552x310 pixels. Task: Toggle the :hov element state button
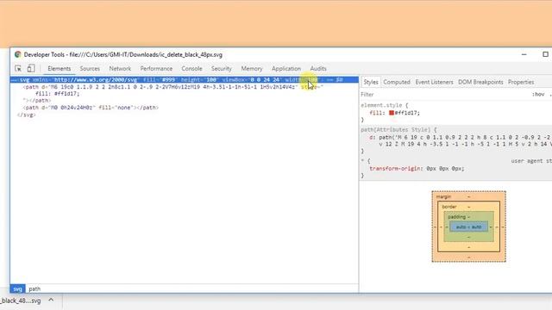(538, 94)
